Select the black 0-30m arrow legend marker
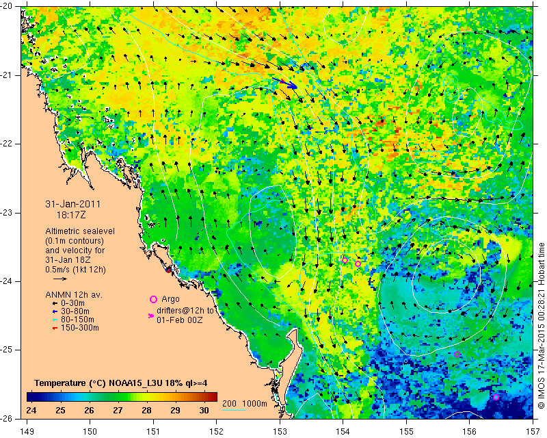The height and width of the screenshot is (438, 547). tap(55, 303)
